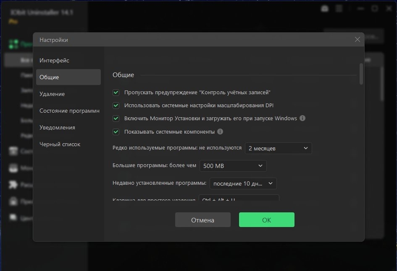
Task: Open the Состояние программн section
Action: [68, 111]
